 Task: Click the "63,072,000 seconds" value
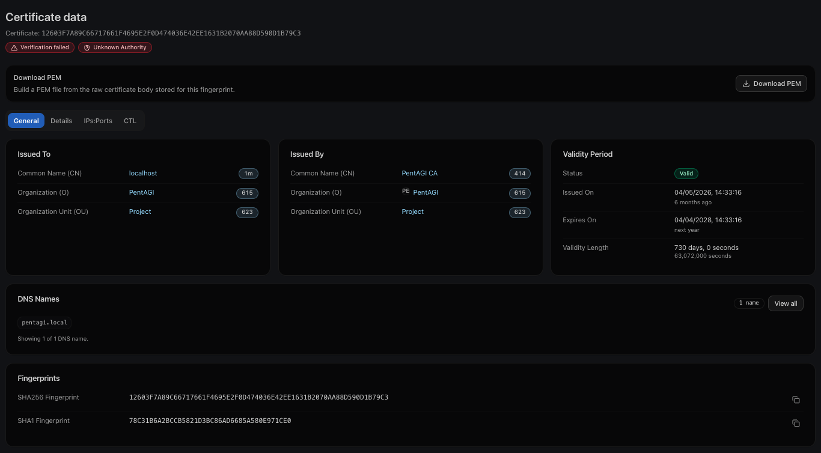pos(703,256)
